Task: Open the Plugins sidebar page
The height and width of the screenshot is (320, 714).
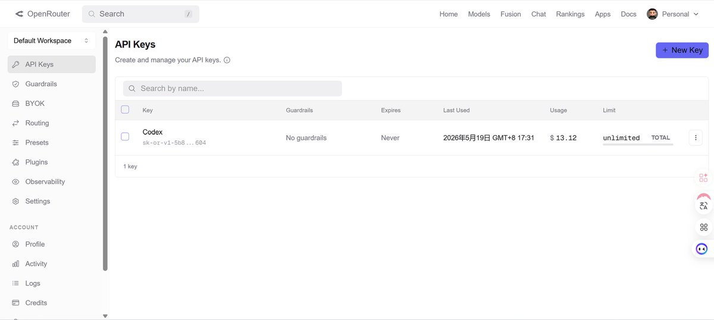Action: 51,162
